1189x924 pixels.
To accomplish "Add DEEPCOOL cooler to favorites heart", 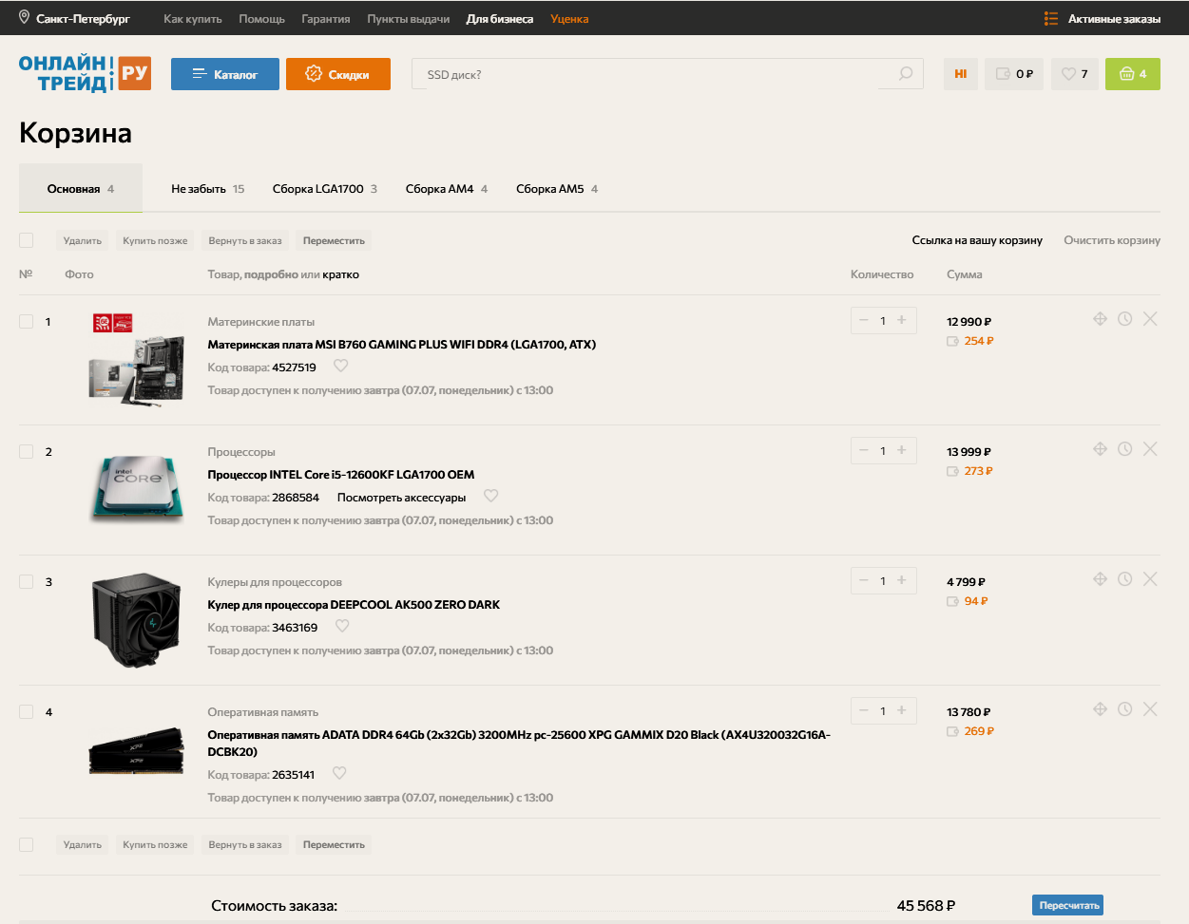I will [x=342, y=626].
